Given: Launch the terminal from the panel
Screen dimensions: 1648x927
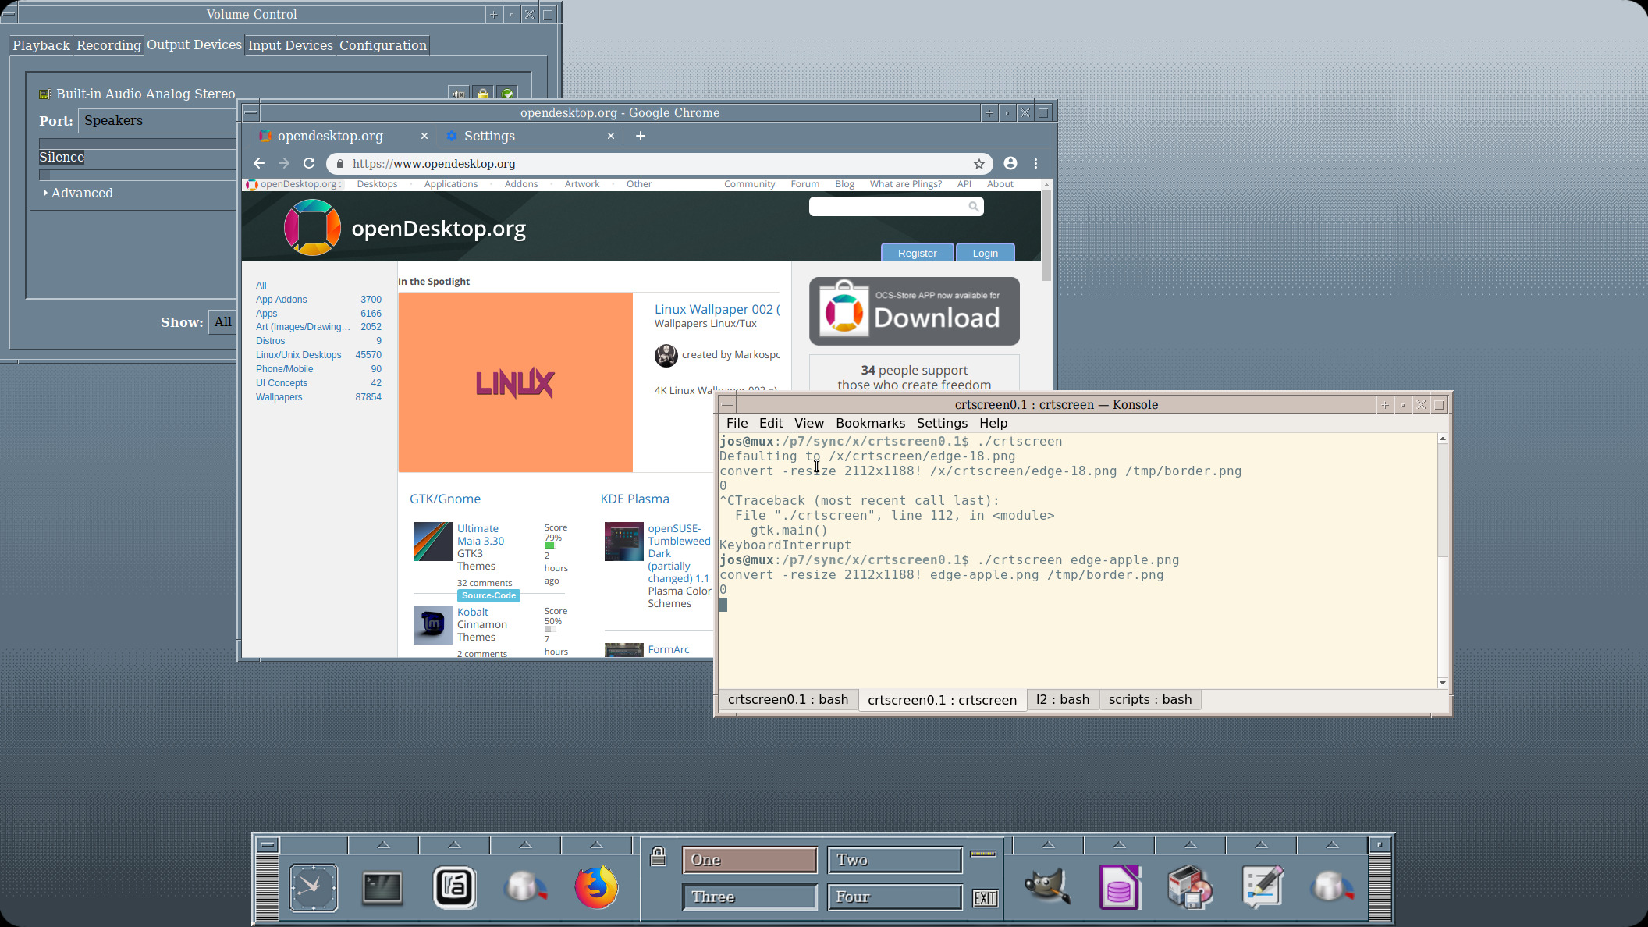Looking at the screenshot, I should pos(382,887).
